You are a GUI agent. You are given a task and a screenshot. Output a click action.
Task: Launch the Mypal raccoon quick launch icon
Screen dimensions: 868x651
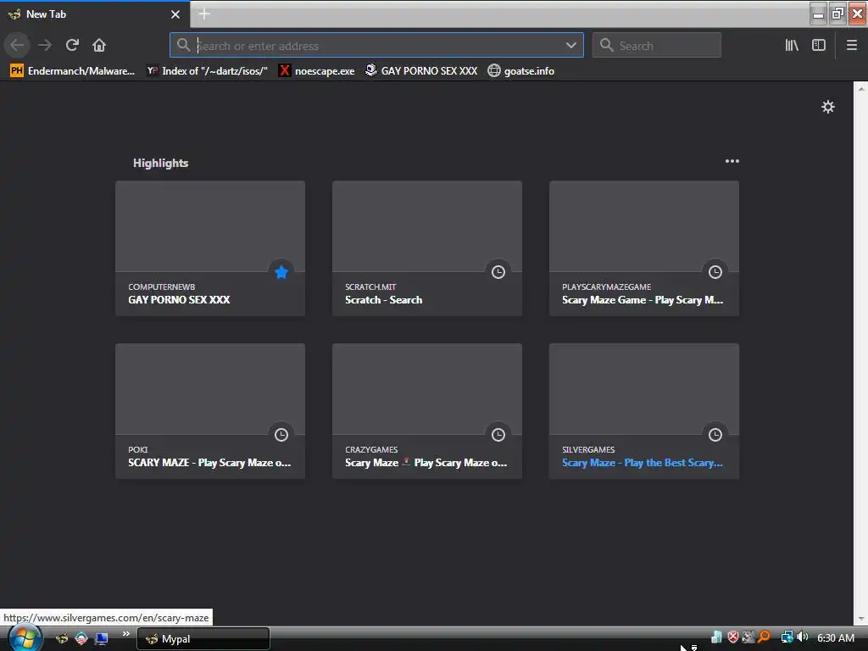[x=62, y=638]
